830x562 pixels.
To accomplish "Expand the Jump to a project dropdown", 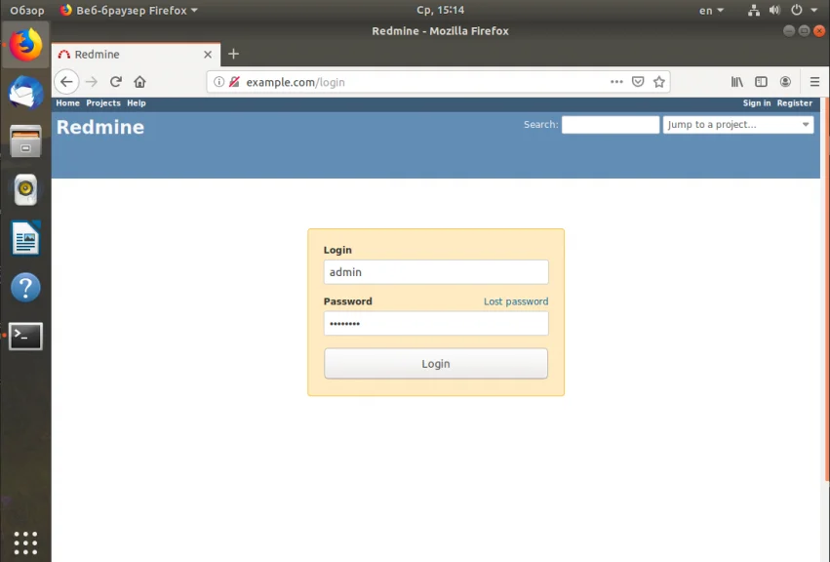I will (x=738, y=125).
